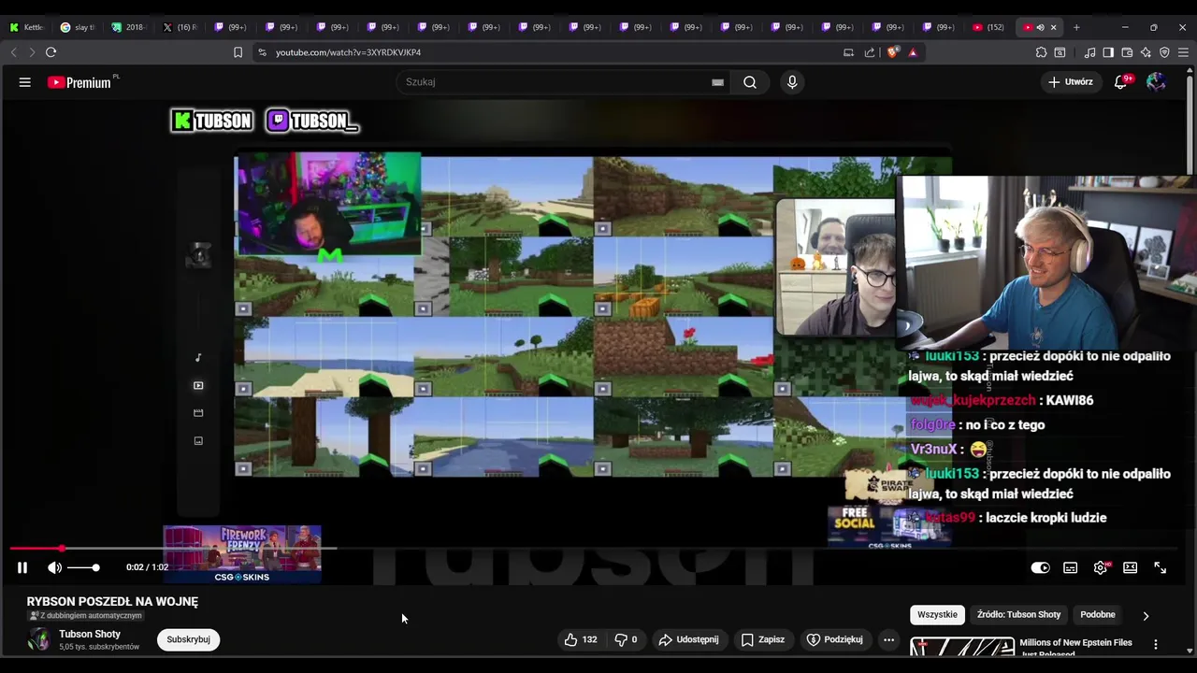Subscribe with the Subskrybuj button

coord(188,639)
